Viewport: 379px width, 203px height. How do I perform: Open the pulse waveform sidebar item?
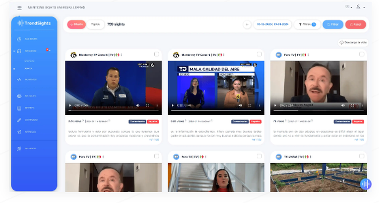pos(19,79)
